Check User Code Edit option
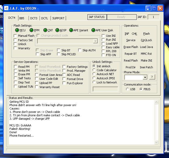This screenshot has height=158, width=169. [37, 79]
